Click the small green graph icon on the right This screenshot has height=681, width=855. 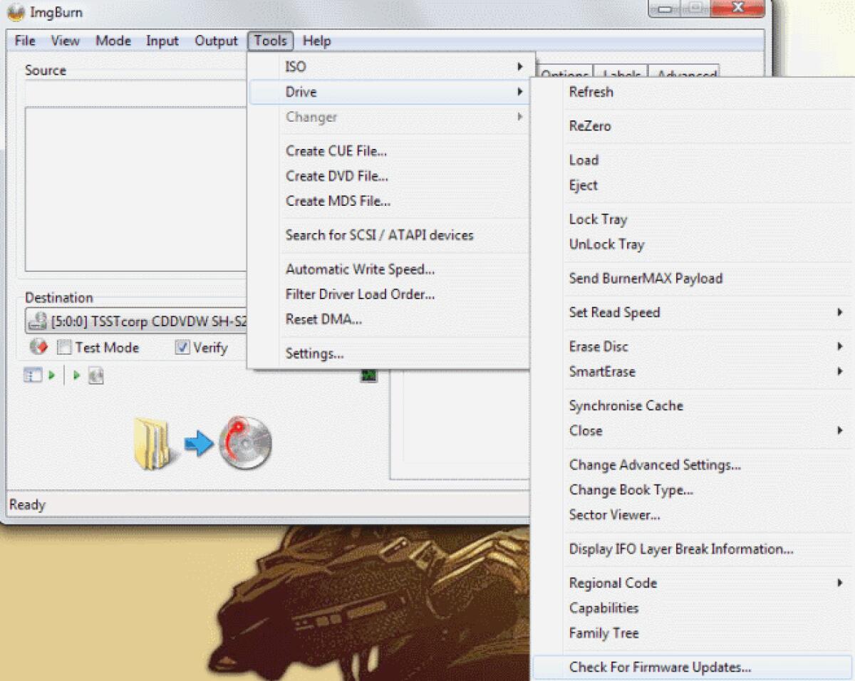point(368,375)
